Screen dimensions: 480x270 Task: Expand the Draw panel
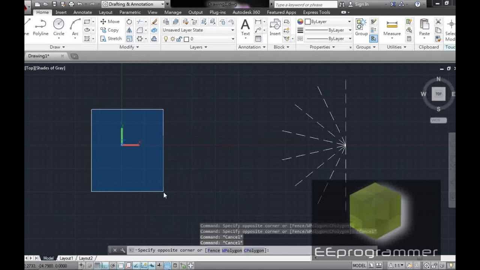(57, 47)
